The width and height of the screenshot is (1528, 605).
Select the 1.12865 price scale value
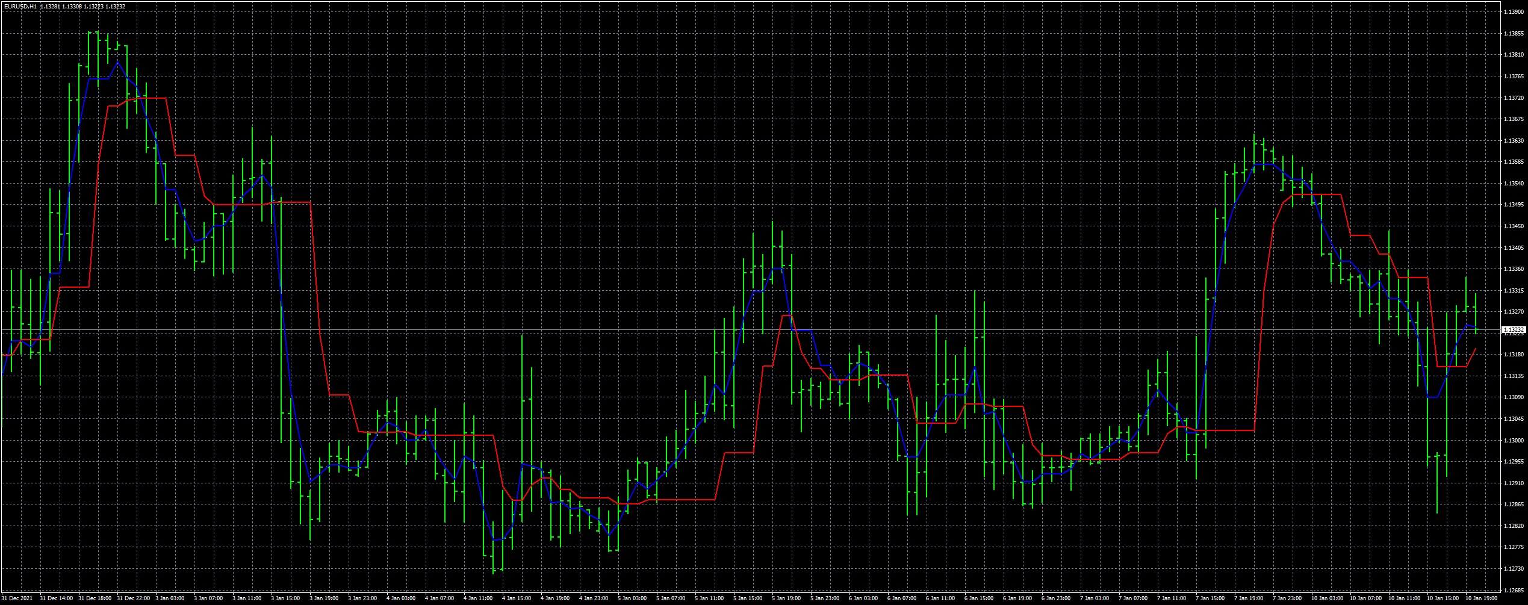(1514, 504)
